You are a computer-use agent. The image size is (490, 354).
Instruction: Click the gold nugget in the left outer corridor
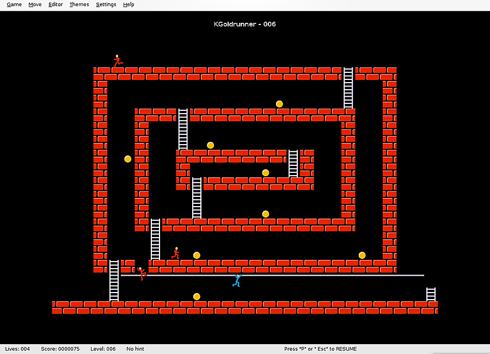point(128,159)
